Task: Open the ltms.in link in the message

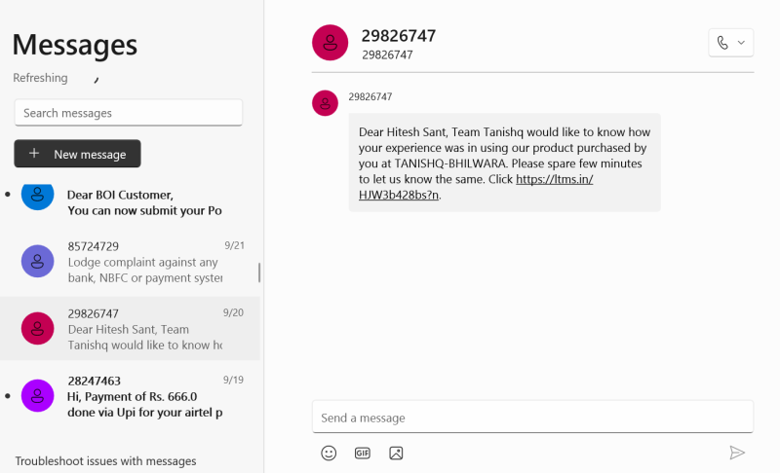Action: click(x=554, y=179)
